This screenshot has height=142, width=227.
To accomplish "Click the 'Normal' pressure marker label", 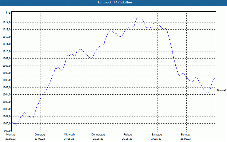I will [x=221, y=90].
